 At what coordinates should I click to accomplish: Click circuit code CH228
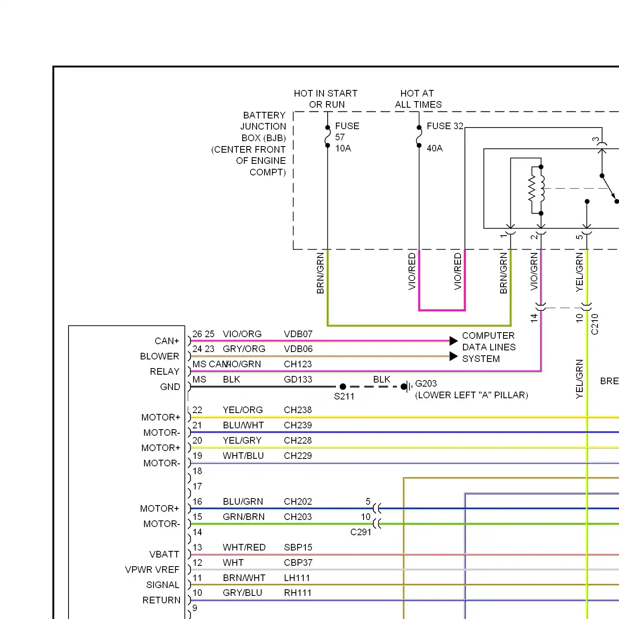point(298,440)
